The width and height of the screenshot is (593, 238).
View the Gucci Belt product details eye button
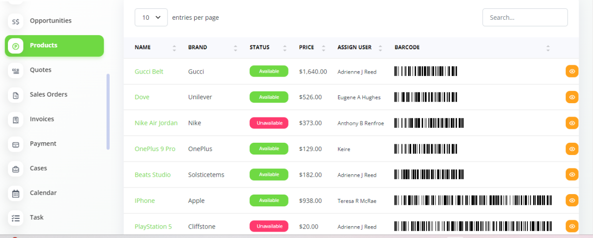point(572,72)
